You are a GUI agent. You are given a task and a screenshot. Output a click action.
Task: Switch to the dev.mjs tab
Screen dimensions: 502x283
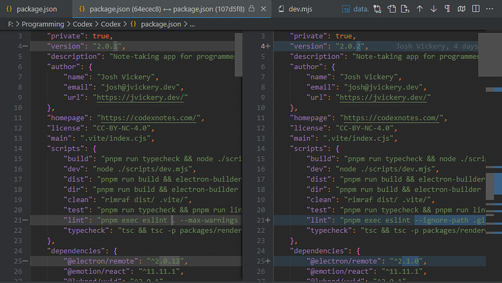click(300, 9)
